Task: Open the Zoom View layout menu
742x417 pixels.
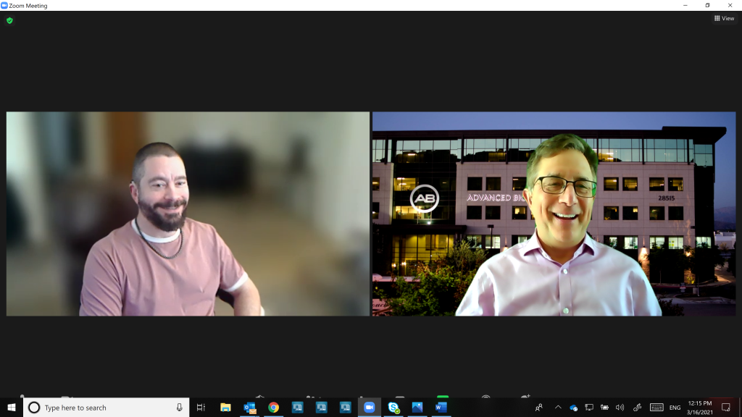Action: click(x=724, y=19)
